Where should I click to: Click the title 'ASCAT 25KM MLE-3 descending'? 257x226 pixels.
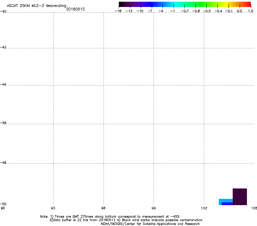point(36,6)
